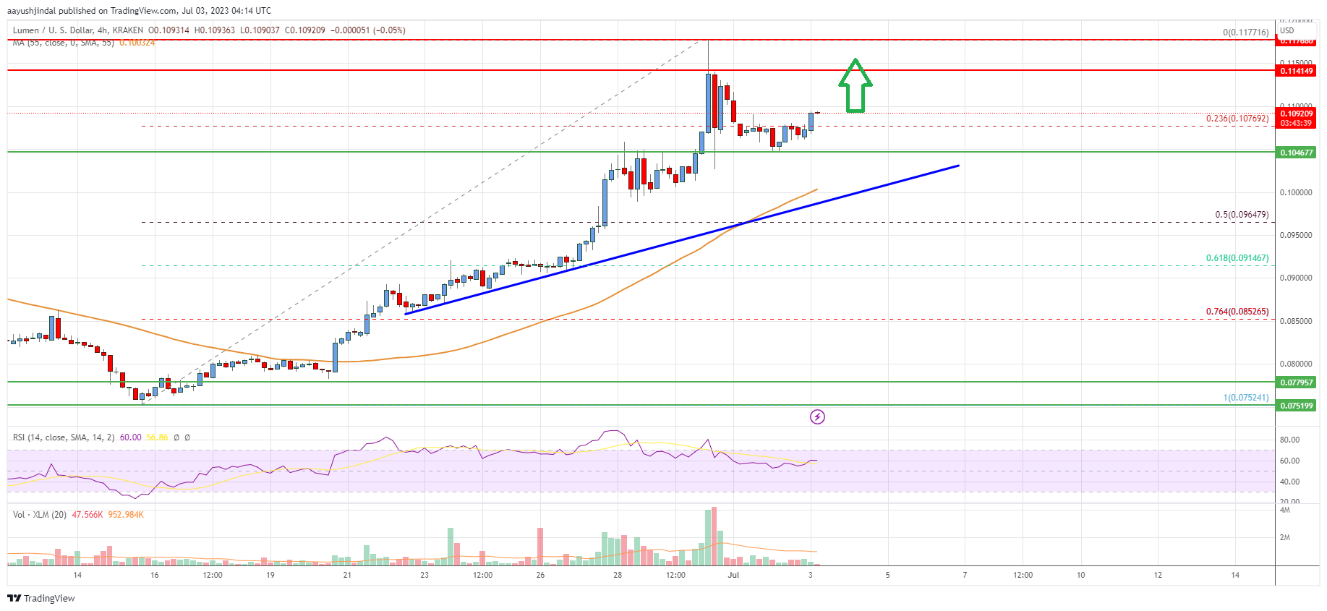Image resolution: width=1327 pixels, height=611 pixels.
Task: Select the RSI (14, close, SMA, 14, 2) legend
Action: pyautogui.click(x=64, y=437)
